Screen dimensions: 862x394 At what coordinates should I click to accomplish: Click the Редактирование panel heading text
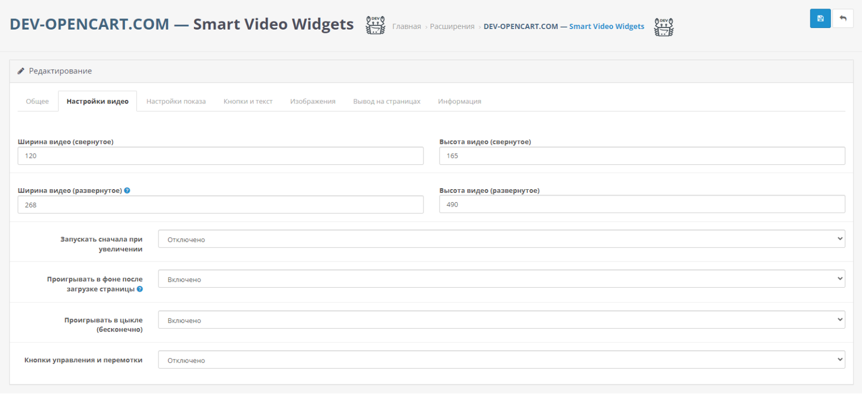click(60, 71)
